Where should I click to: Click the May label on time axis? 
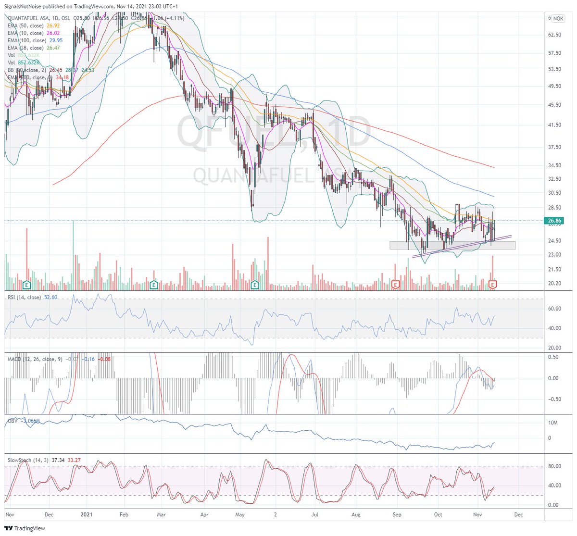[x=240, y=514]
